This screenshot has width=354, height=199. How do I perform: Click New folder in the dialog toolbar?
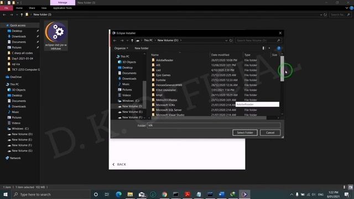142,48
